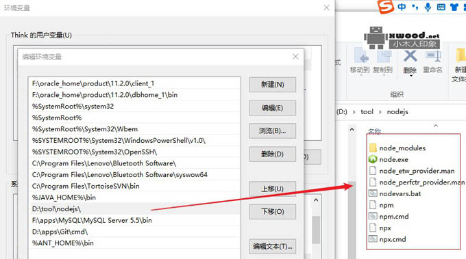Select the %SystemRoot%\system32 entry
Viewport: 466px width, 259px height.
pyautogui.click(x=134, y=106)
